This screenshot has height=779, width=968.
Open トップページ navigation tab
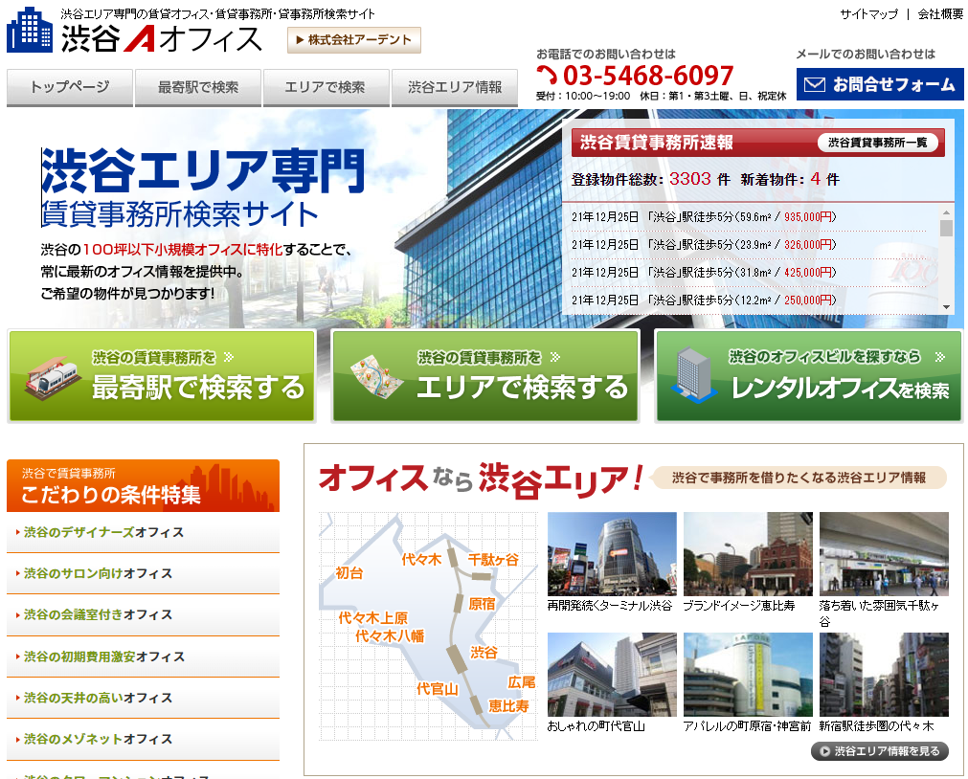[70, 88]
